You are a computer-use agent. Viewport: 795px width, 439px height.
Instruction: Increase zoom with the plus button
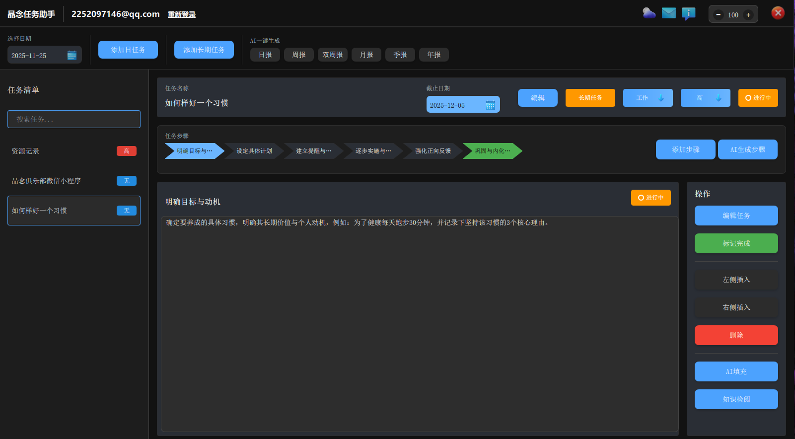[748, 15]
